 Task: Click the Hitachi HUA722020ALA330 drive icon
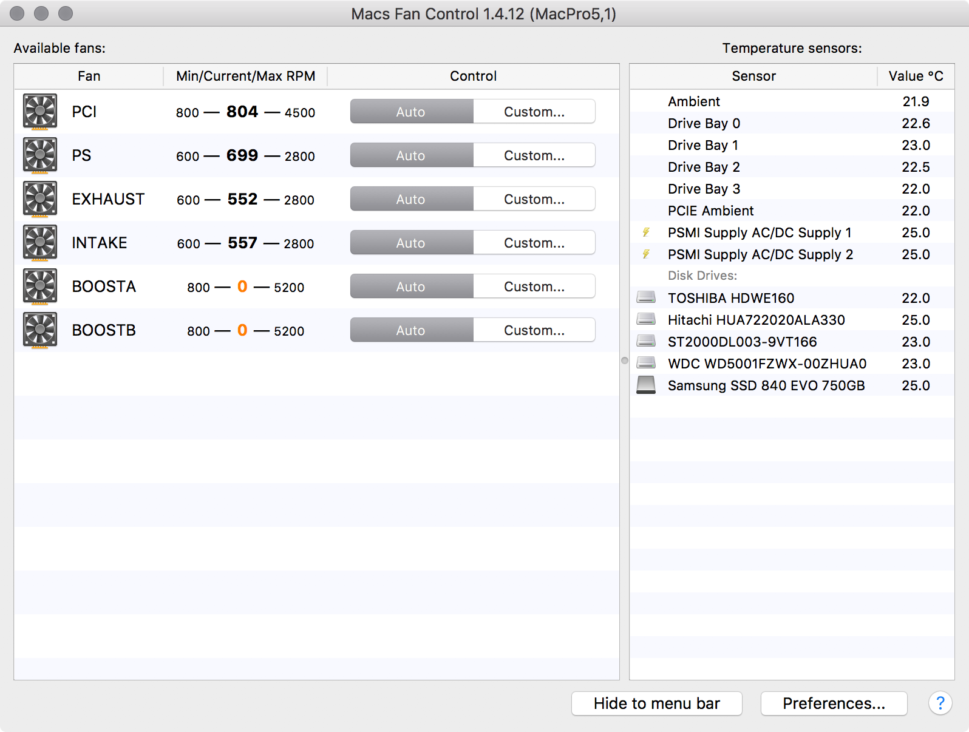pyautogui.click(x=646, y=319)
